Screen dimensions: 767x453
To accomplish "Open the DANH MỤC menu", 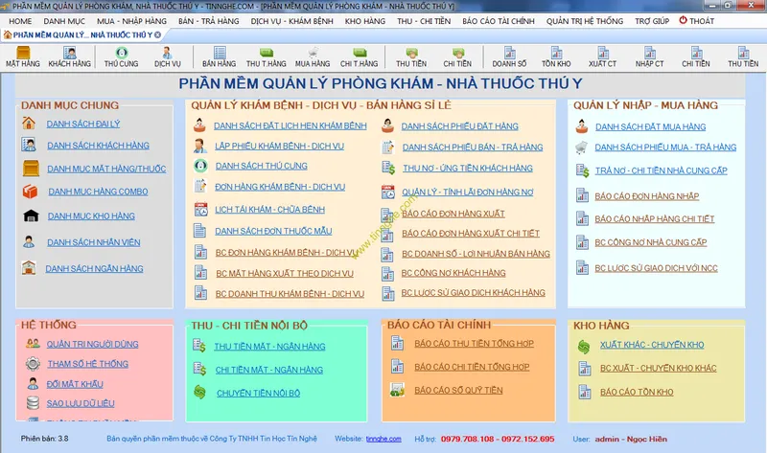I will (64, 21).
